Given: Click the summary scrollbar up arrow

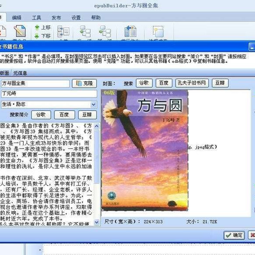Looking at the screenshot, I should pos(97,126).
